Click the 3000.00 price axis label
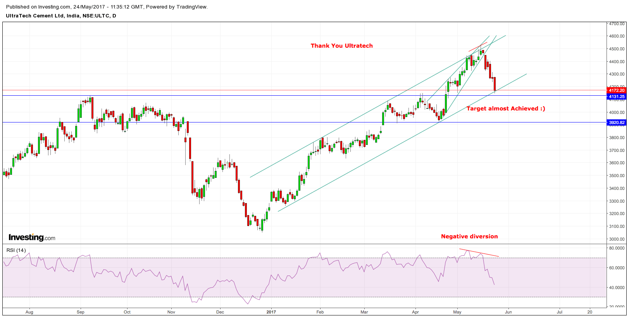This screenshot has height=317, width=629. (x=617, y=239)
